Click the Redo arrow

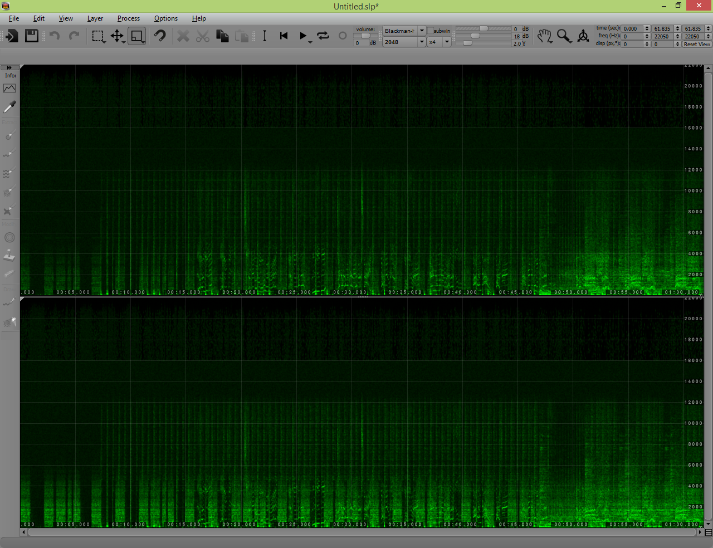[x=74, y=36]
